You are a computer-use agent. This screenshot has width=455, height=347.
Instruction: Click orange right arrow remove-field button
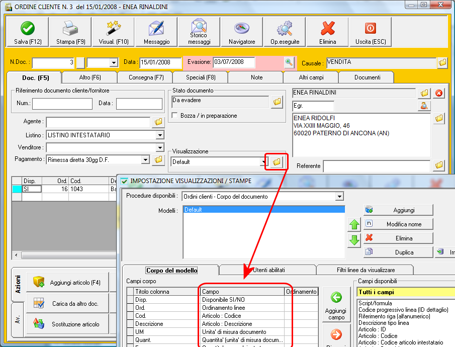336,336
